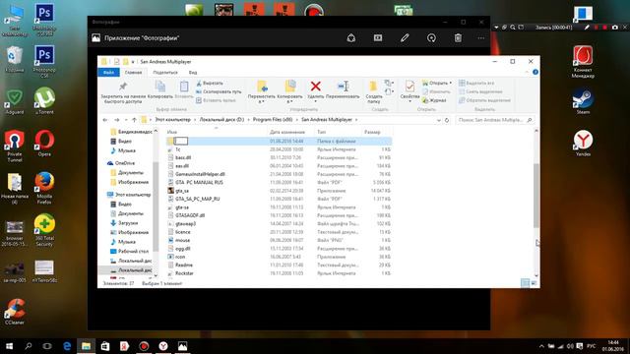Viewport: 630px width, 354px height.
Task: Select the licence text file
Action: click(183, 232)
